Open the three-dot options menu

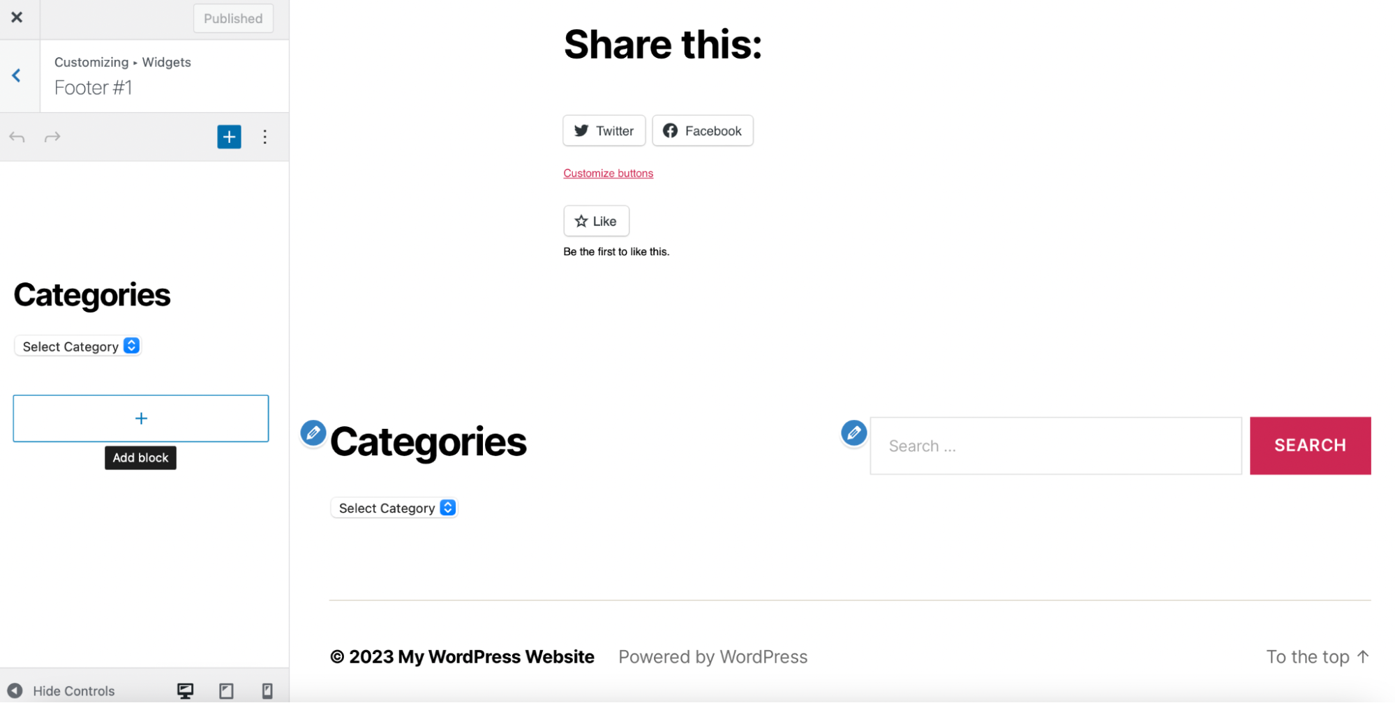264,137
